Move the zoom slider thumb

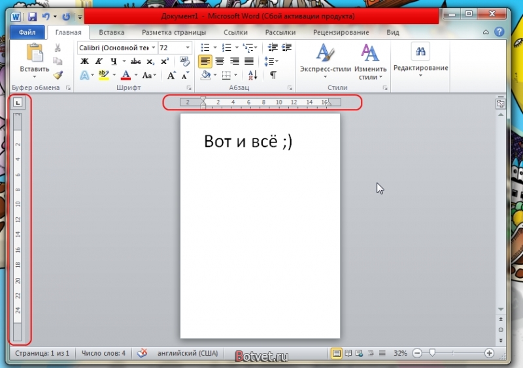(432, 352)
